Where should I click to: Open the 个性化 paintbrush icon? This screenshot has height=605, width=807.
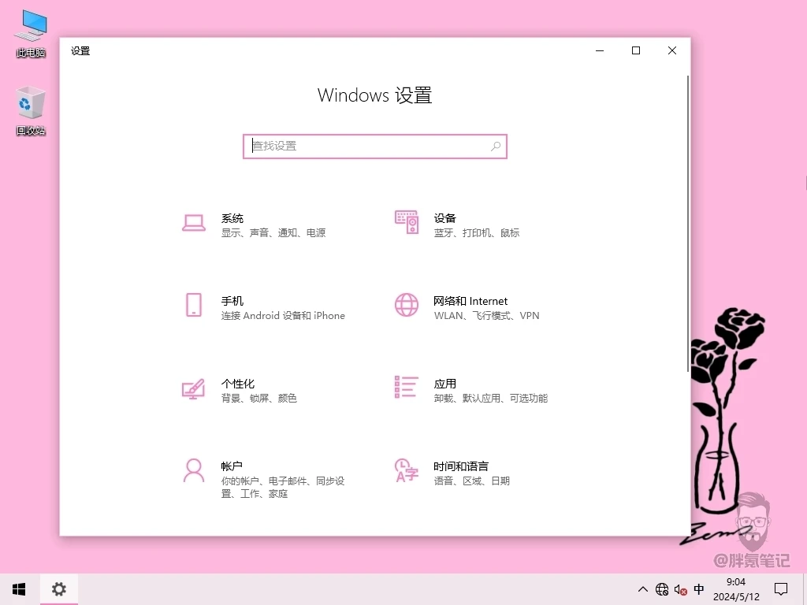(194, 389)
